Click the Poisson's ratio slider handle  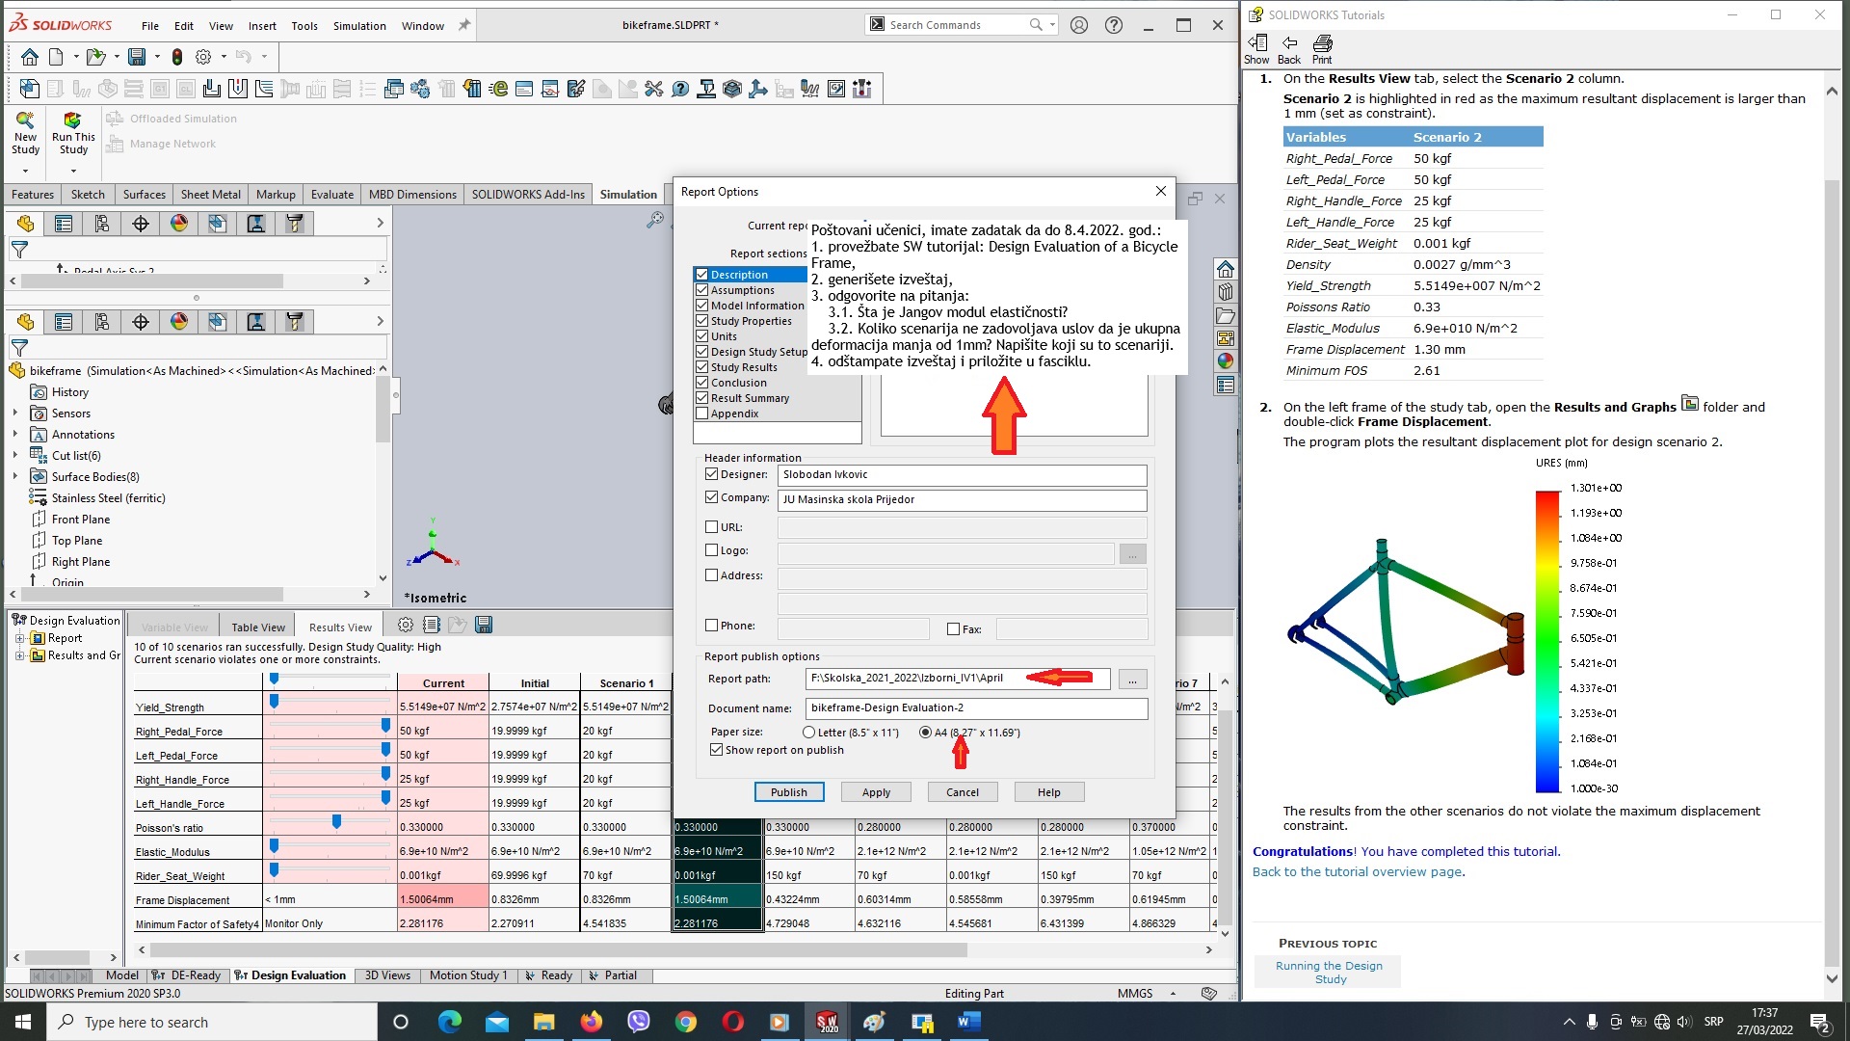tap(336, 822)
